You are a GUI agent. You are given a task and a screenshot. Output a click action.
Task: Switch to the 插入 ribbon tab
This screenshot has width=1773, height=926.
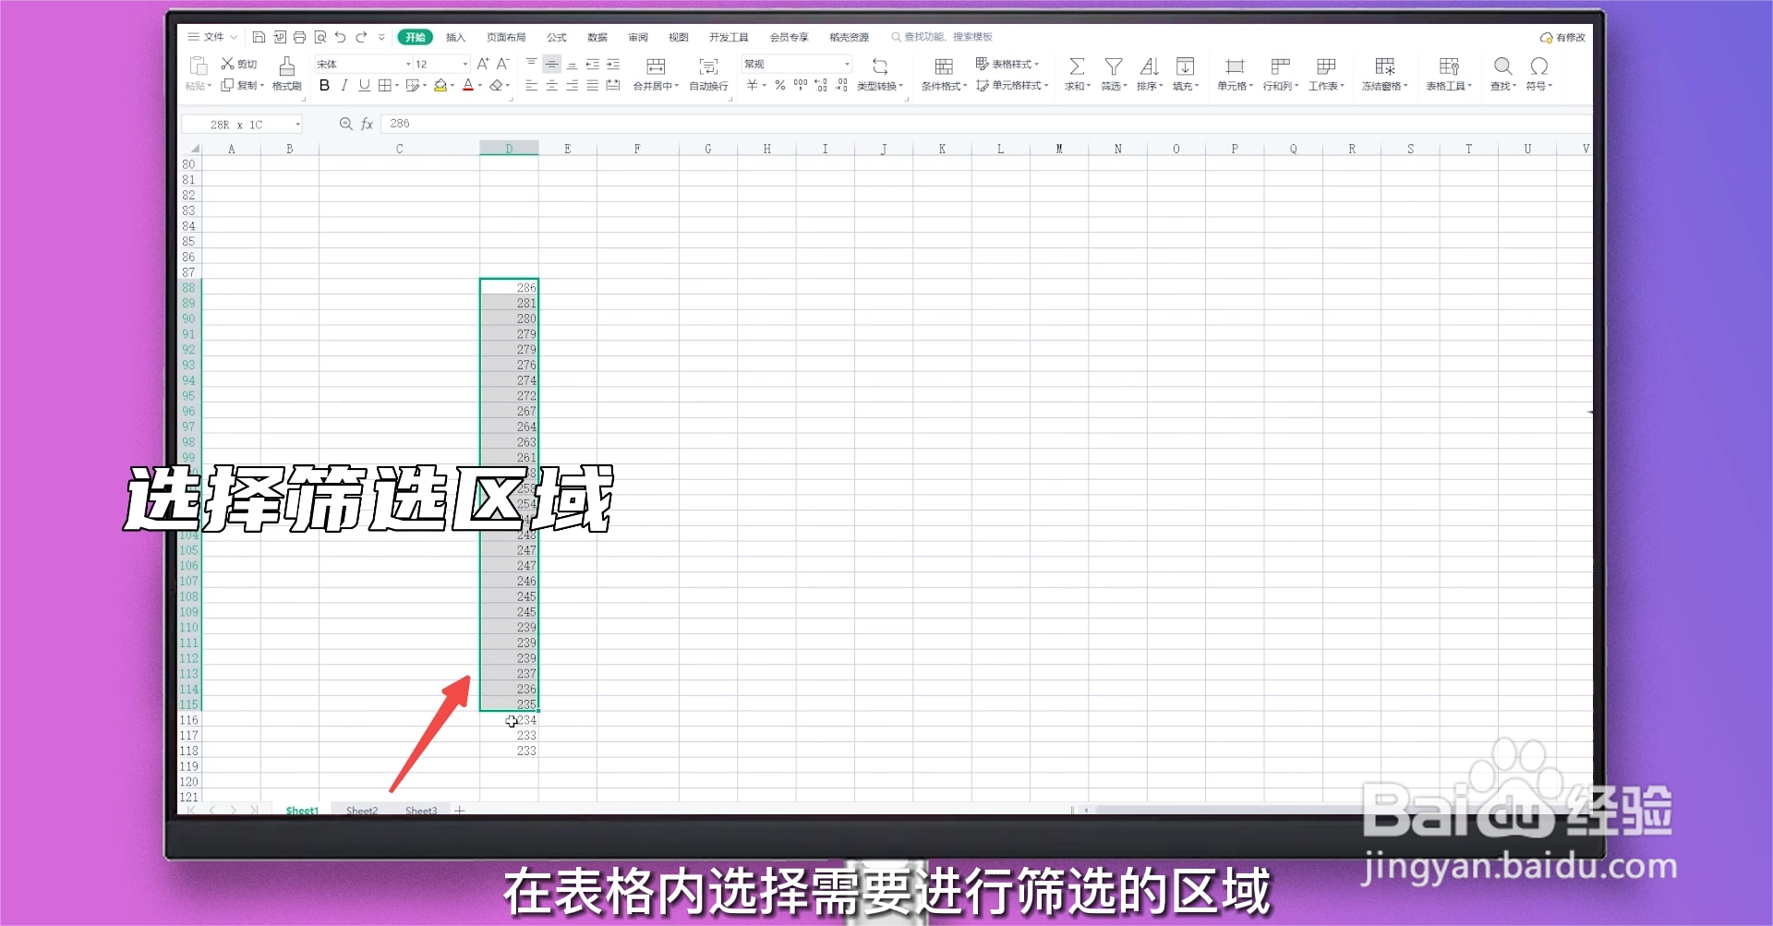click(x=455, y=37)
